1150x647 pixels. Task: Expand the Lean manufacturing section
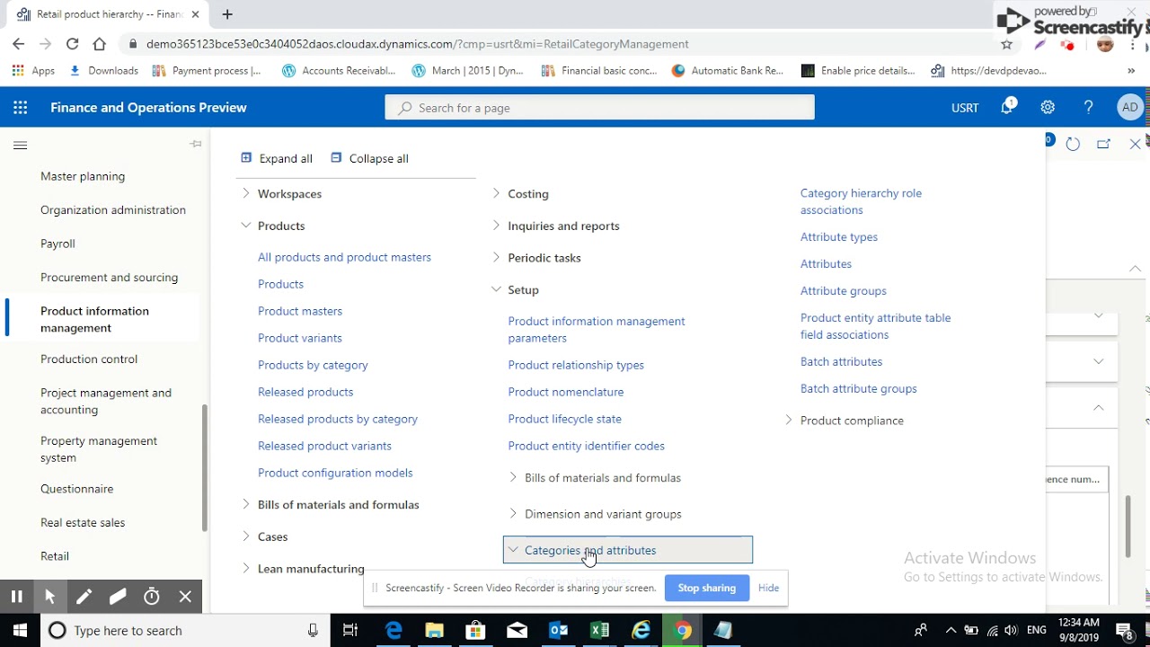[x=245, y=568]
